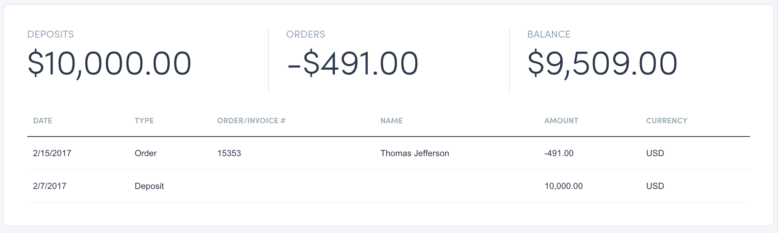Sort the table by AMOUNT column
The image size is (778, 233).
(561, 121)
